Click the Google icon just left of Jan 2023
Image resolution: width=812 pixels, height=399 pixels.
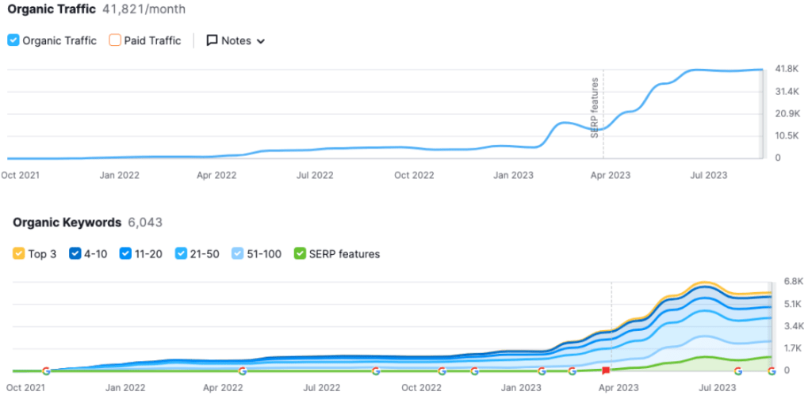[475, 370]
